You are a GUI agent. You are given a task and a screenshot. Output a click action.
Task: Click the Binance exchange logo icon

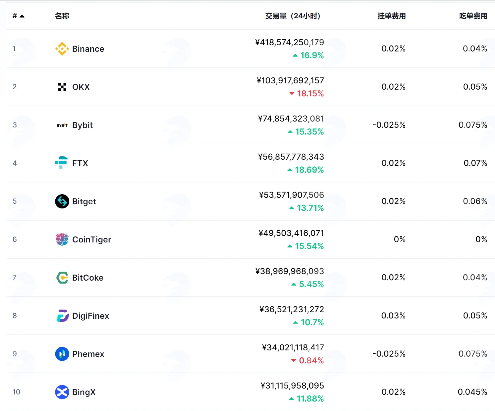[62, 49]
